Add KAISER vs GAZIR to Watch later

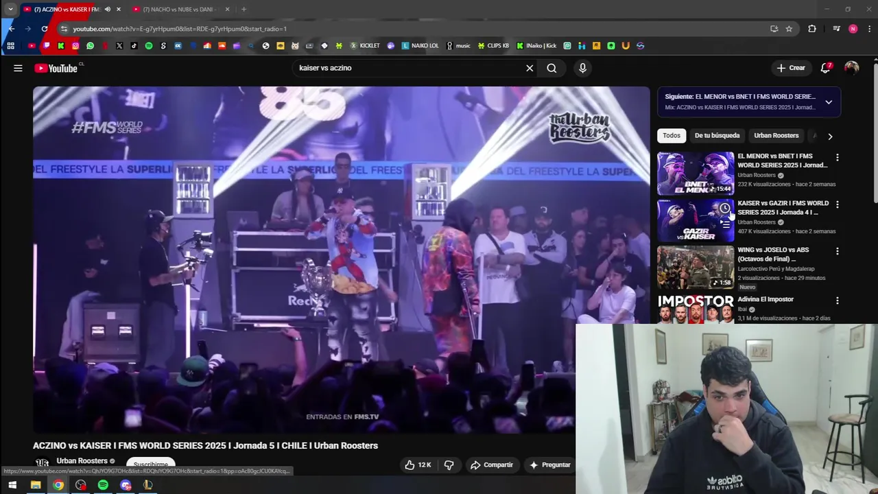[724, 208]
